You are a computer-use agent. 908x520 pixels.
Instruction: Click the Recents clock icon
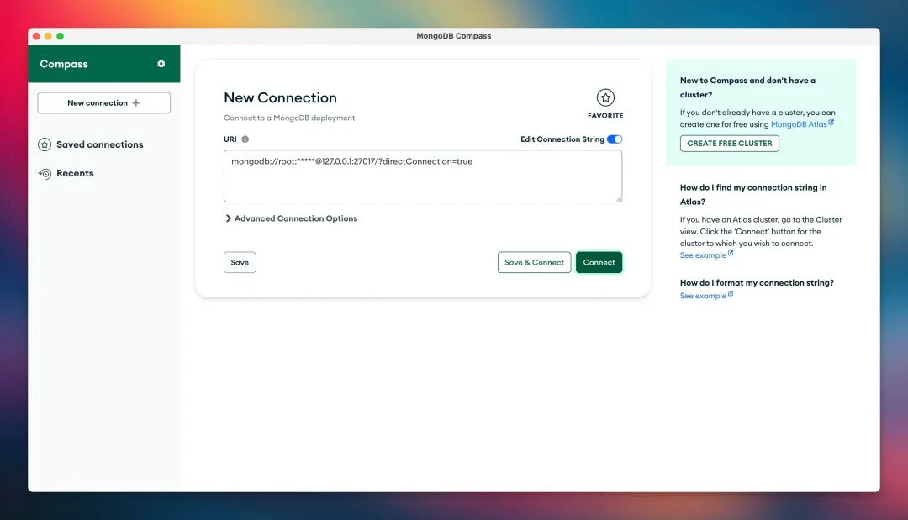pos(45,174)
